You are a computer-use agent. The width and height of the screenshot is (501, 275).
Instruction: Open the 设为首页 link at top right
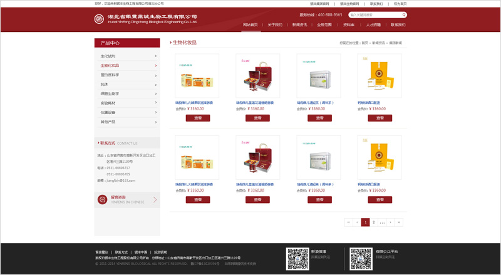tap(400, 4)
